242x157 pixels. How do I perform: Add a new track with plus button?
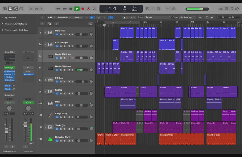pos(42,24)
